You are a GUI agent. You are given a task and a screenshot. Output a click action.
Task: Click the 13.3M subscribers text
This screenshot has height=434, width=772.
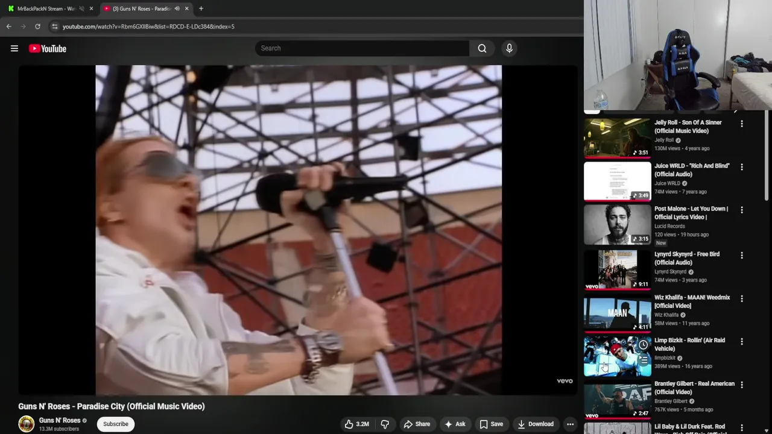coord(59,429)
